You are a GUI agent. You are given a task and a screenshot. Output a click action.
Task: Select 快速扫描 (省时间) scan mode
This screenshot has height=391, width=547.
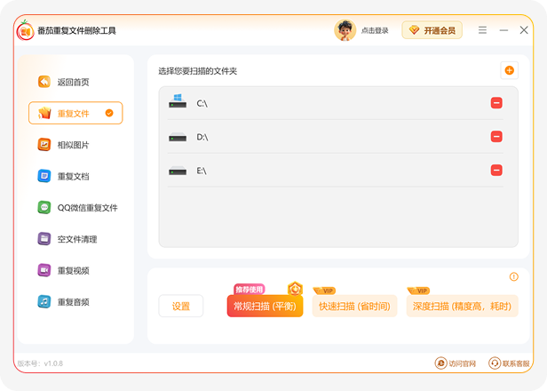tap(354, 307)
